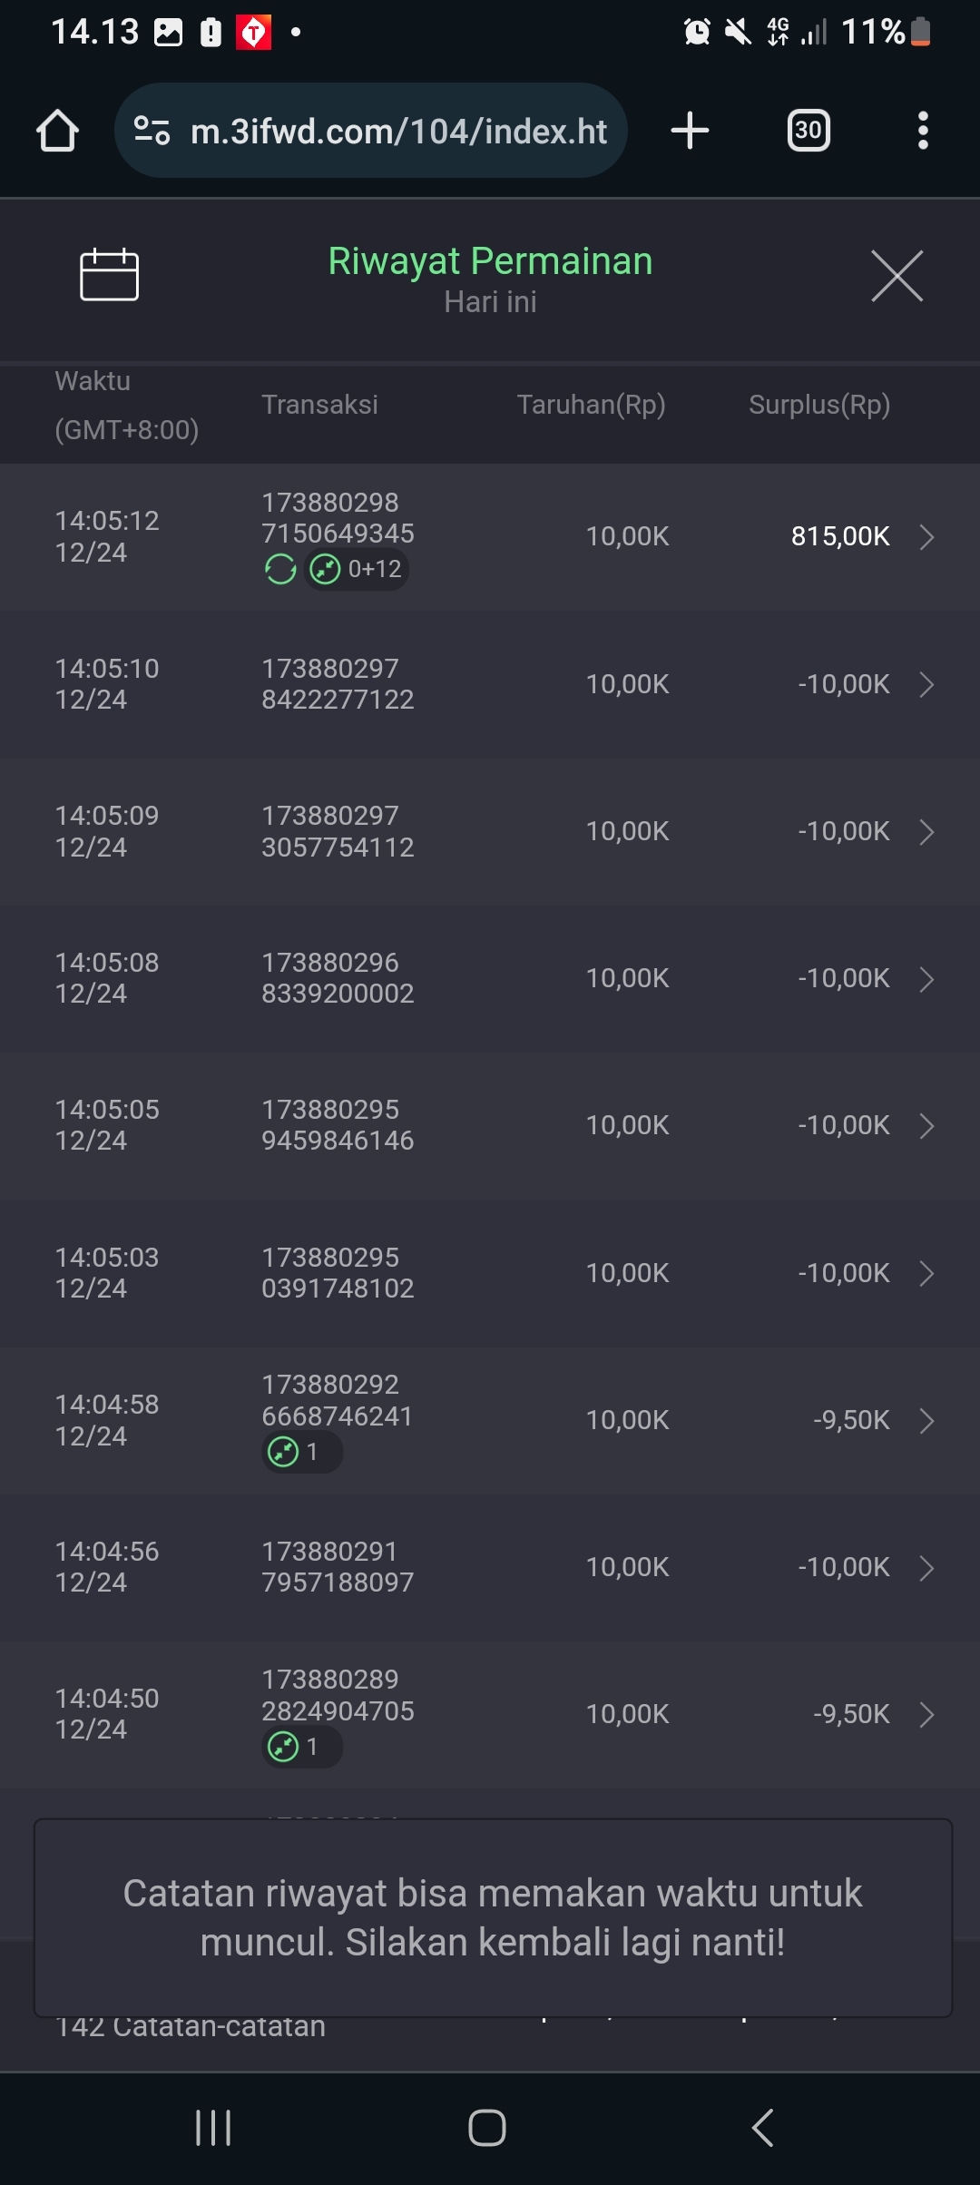
Task: Open transaction 1738802959459846146 entry
Action: pyautogui.click(x=338, y=1125)
